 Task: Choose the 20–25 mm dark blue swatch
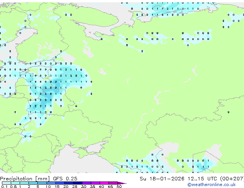coord(69,183)
